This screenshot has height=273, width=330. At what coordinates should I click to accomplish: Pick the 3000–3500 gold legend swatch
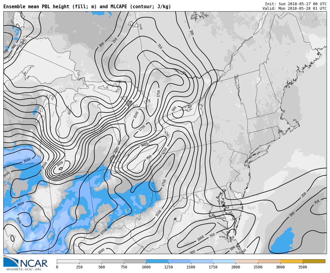(291, 261)
